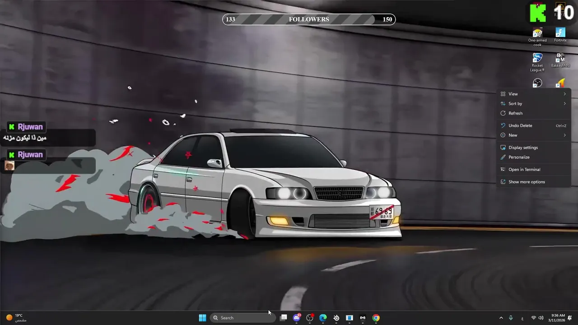The height and width of the screenshot is (325, 578).
Task: Open Discord from the taskbar
Action: 297,318
